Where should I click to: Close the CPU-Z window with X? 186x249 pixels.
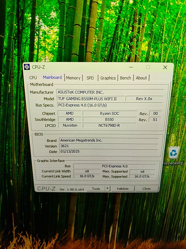pyautogui.click(x=165, y=67)
